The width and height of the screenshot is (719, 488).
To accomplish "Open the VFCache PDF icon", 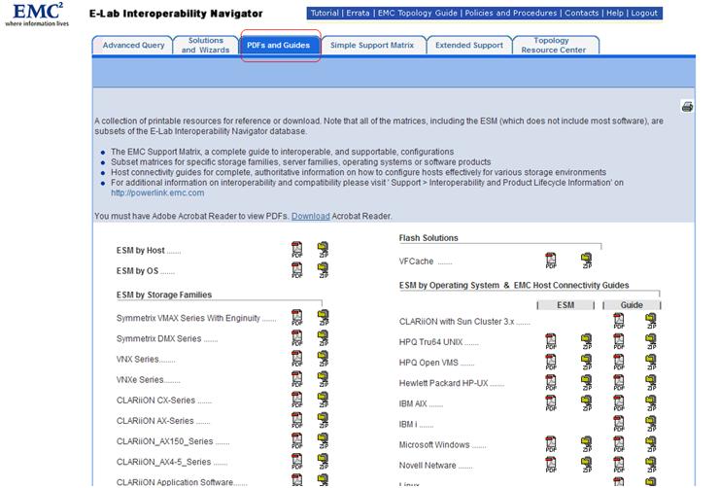I will (x=551, y=261).
